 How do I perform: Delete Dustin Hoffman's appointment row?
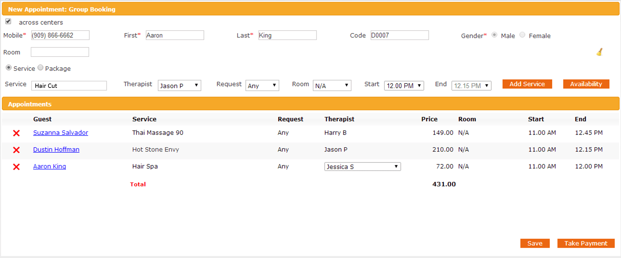(16, 150)
